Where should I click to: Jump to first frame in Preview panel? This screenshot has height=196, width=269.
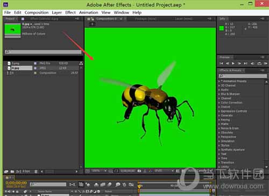tap(221, 63)
